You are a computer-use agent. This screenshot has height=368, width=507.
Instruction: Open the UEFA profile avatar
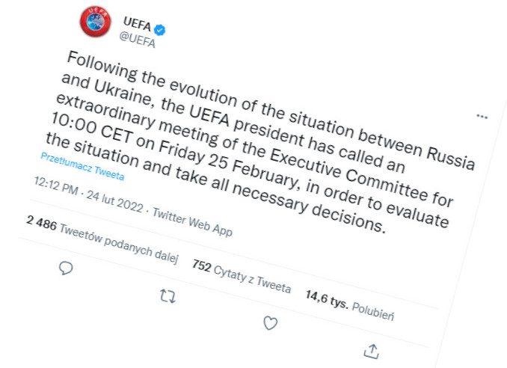pyautogui.click(x=96, y=22)
